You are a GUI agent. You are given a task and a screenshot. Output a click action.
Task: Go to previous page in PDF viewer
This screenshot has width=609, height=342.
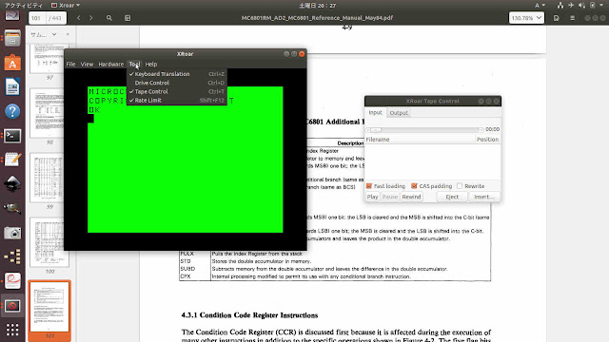79,18
